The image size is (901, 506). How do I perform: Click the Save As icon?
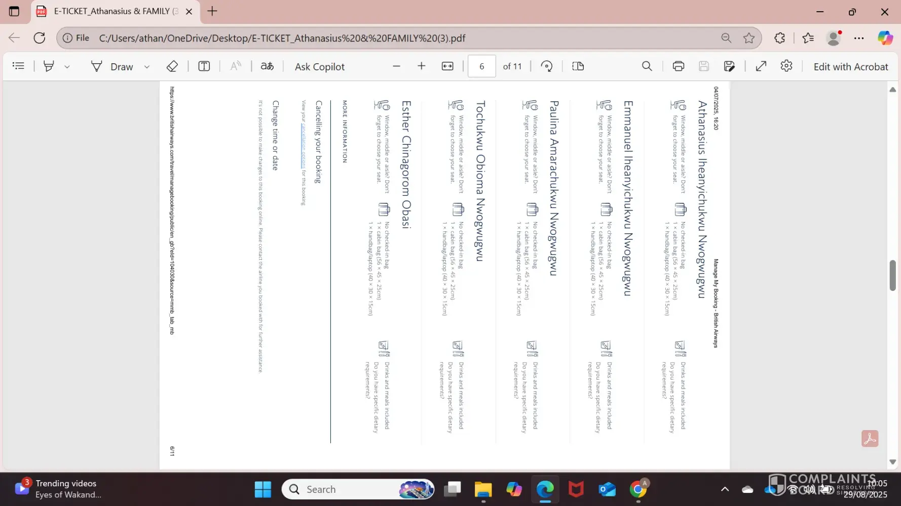coord(729,66)
